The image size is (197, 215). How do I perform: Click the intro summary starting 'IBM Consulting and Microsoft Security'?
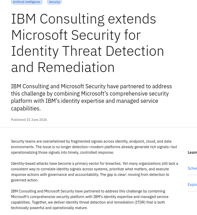[x=91, y=97]
